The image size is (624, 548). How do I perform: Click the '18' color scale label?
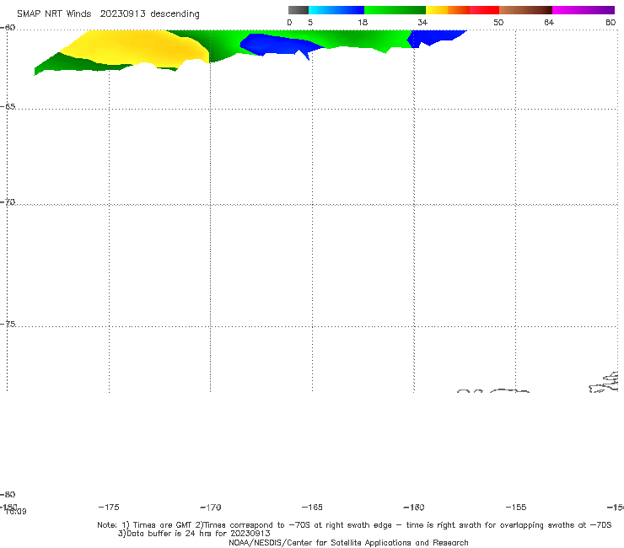[363, 23]
